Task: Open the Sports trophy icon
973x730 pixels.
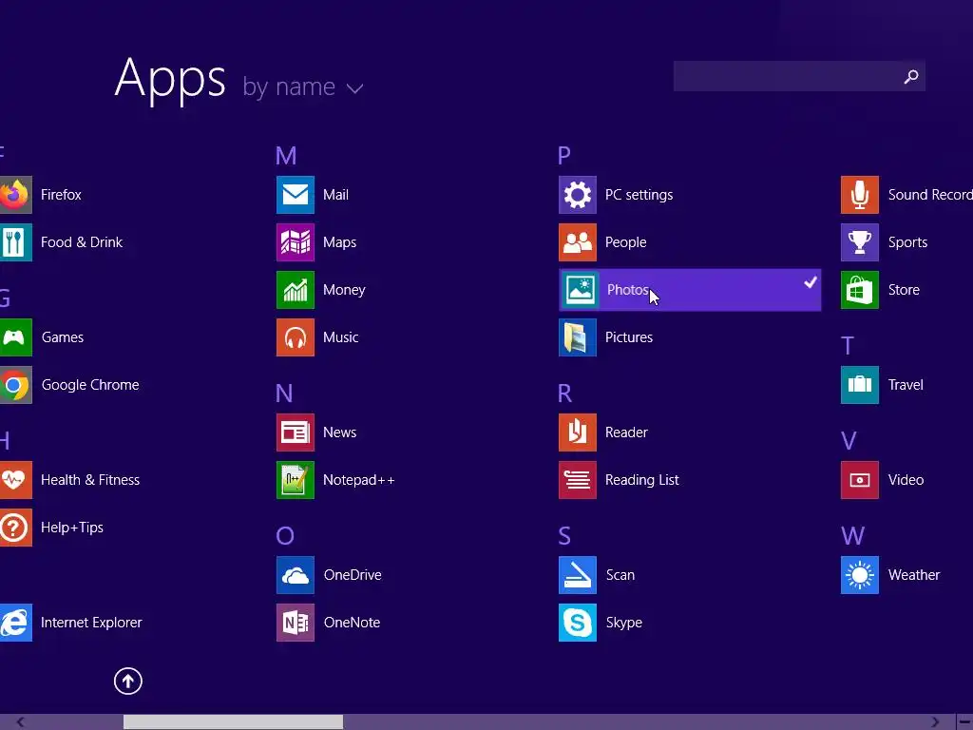Action: pyautogui.click(x=860, y=242)
